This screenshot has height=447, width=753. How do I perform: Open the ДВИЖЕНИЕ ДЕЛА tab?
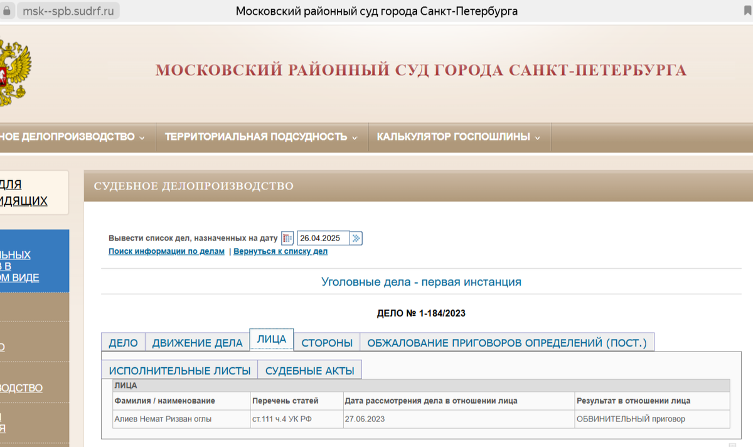coord(198,343)
